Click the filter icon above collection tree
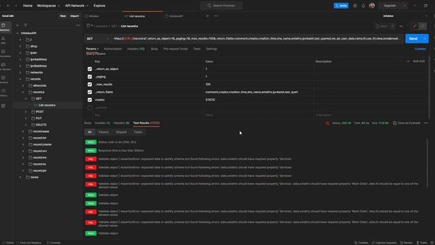Viewport: 435px width, 245px height. 26,25
